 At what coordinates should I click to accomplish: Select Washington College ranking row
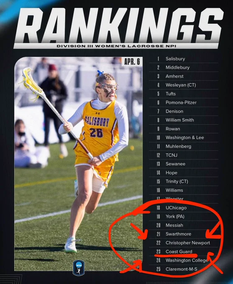184,261
